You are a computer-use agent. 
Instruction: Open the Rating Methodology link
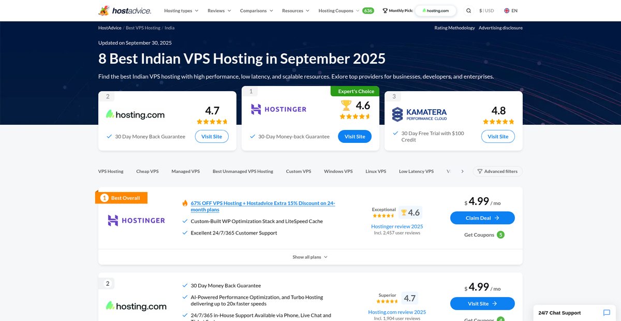click(454, 28)
